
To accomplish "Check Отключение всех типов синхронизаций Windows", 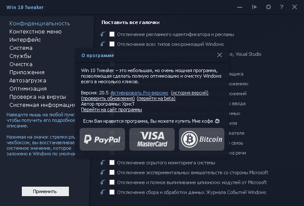I will 112,44.
